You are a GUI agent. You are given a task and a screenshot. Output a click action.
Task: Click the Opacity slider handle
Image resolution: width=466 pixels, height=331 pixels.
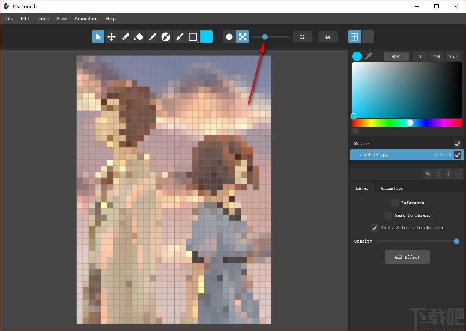pyautogui.click(x=457, y=241)
